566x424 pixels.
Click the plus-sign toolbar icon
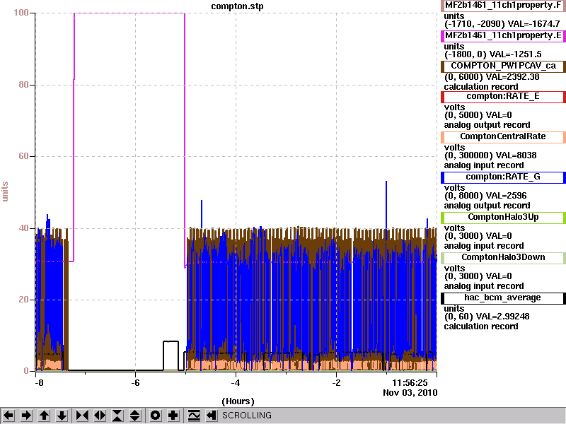pyautogui.click(x=173, y=416)
